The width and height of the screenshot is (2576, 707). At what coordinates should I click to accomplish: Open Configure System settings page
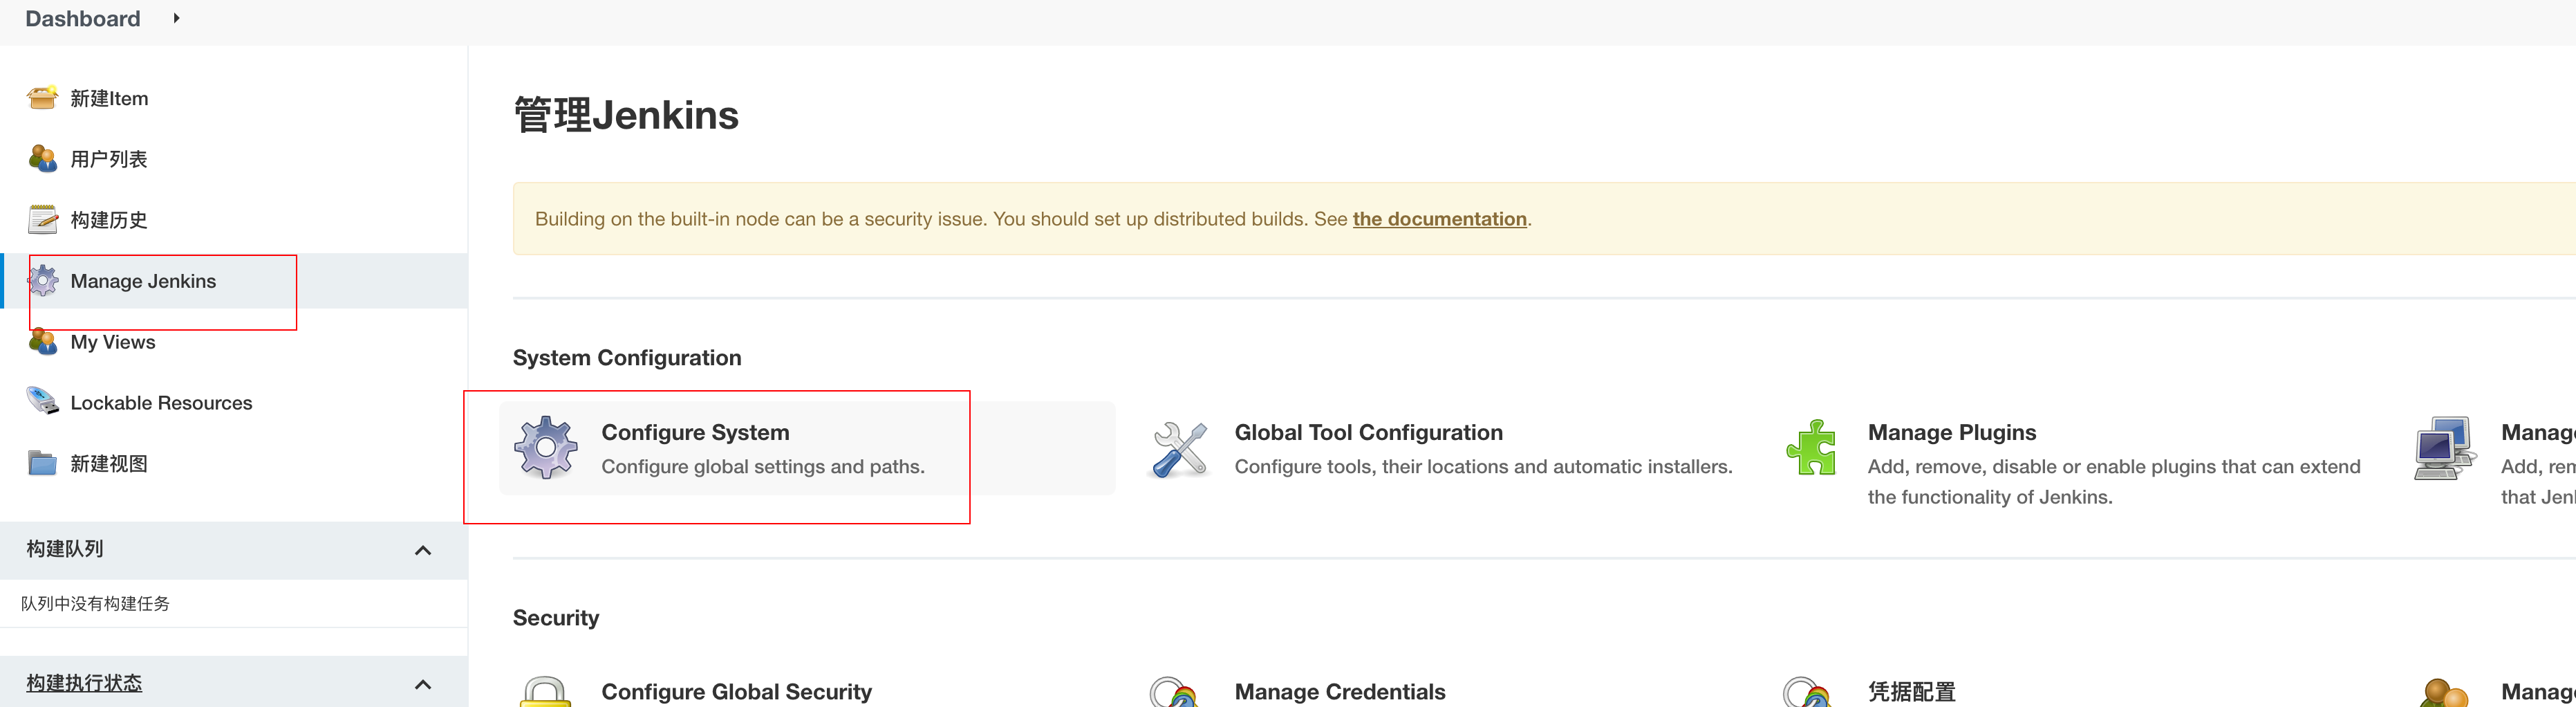pos(695,432)
